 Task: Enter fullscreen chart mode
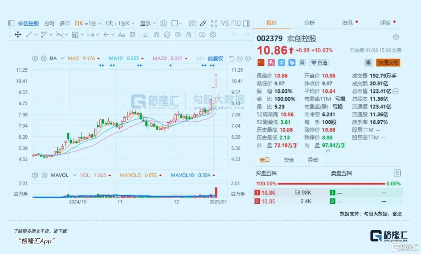[x=214, y=23]
